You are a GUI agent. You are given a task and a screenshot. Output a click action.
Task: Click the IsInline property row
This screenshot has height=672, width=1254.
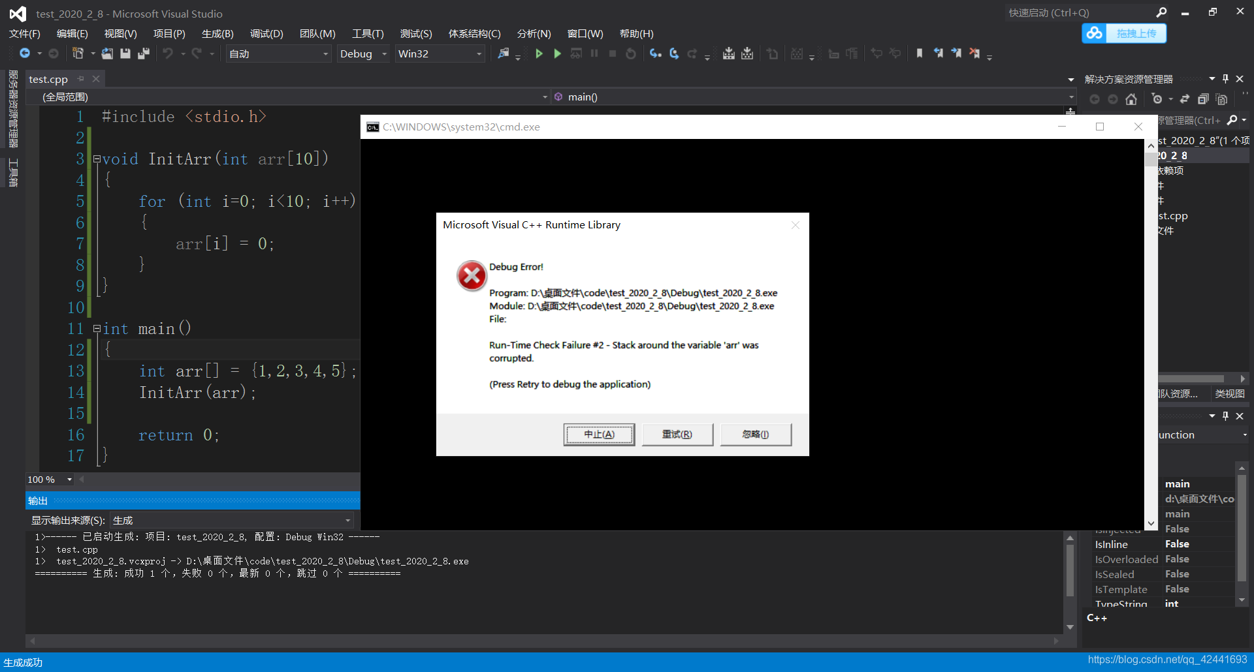[1164, 544]
